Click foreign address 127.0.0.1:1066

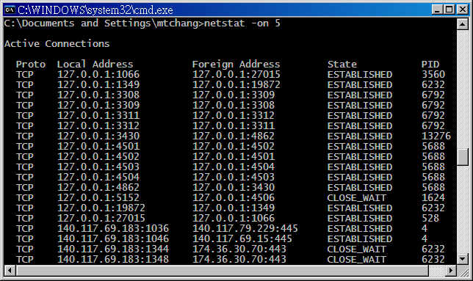coord(234,218)
